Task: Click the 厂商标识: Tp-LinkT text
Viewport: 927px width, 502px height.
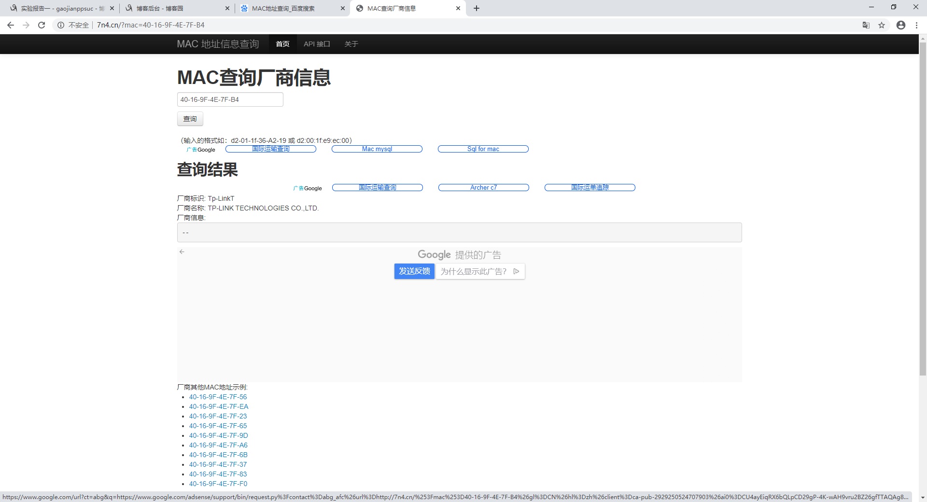Action: coord(206,198)
